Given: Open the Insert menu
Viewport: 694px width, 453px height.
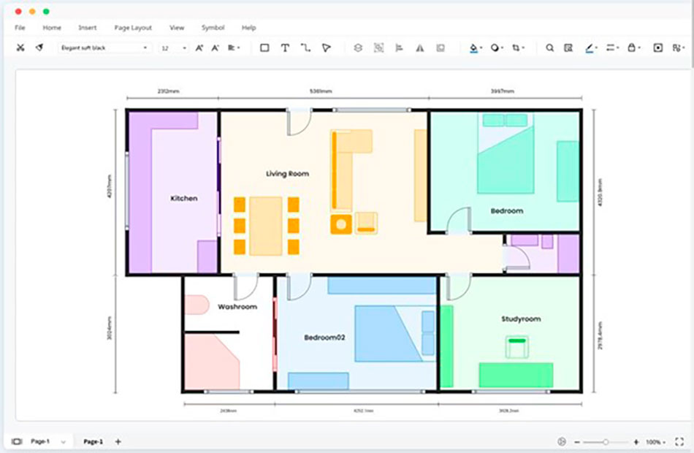Looking at the screenshot, I should (87, 28).
